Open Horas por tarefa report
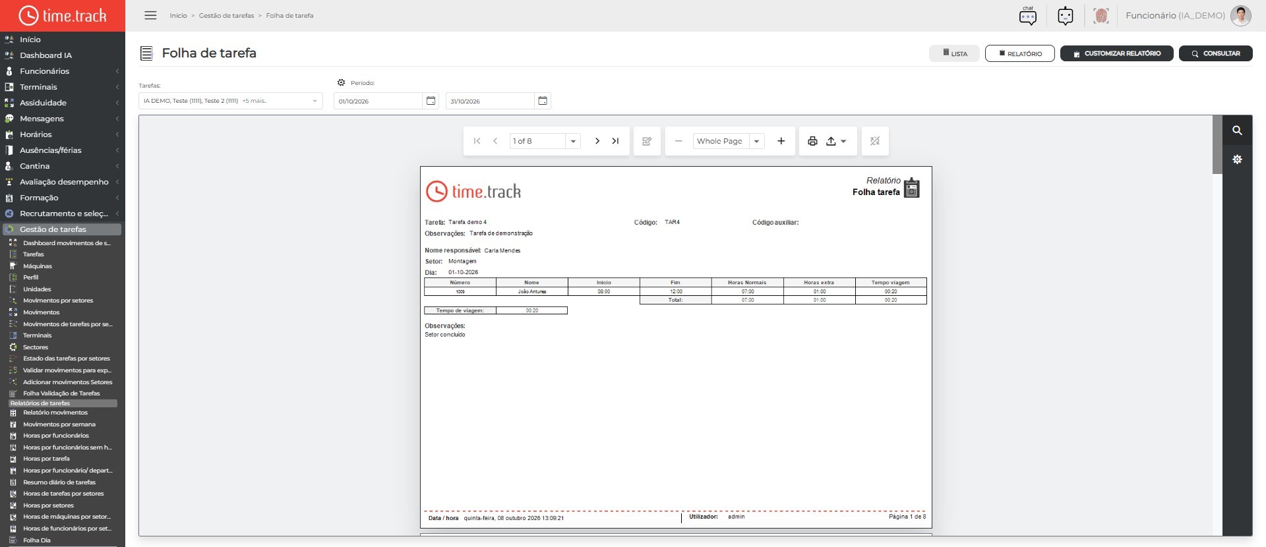The width and height of the screenshot is (1266, 547). click(x=46, y=459)
